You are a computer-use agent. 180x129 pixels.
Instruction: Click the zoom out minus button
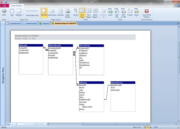point(160,127)
